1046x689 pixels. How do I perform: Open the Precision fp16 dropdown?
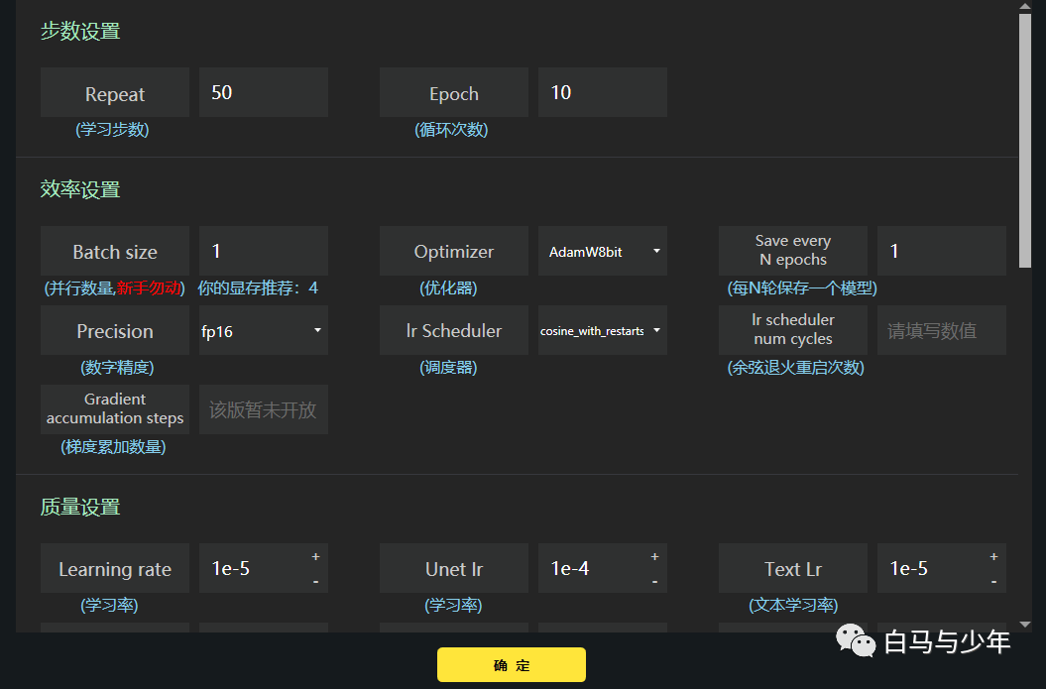point(264,330)
